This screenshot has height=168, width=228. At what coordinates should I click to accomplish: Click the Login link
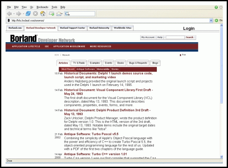click(x=189, y=28)
